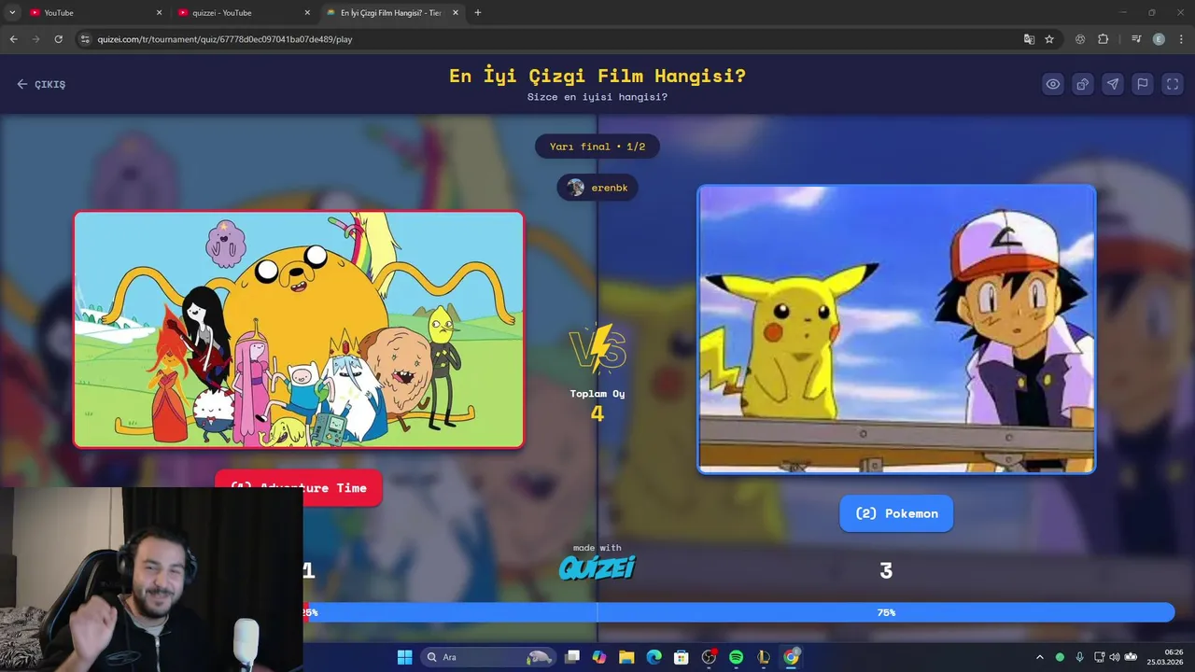The height and width of the screenshot is (672, 1195).
Task: Open File Explorer from taskbar
Action: (x=626, y=657)
